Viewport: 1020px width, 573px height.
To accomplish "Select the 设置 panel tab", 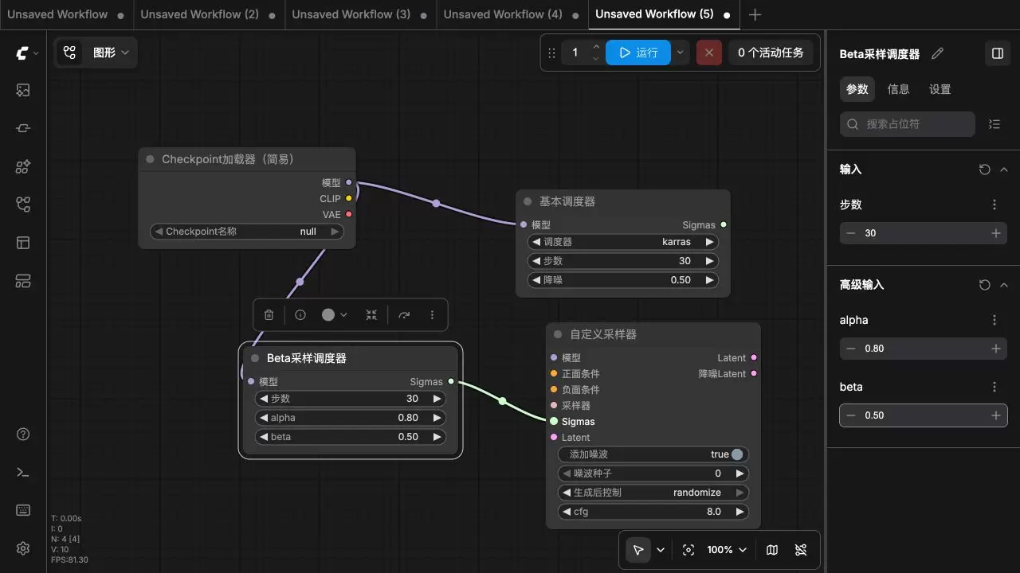I will click(x=940, y=89).
